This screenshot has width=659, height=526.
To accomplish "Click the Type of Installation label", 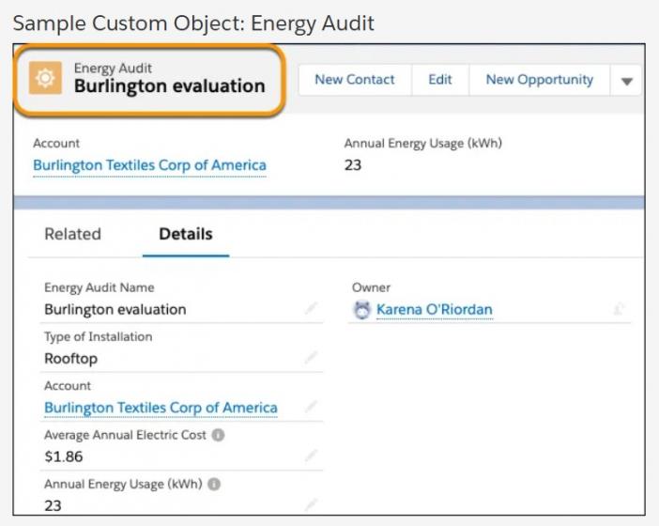I will pyautogui.click(x=99, y=337).
